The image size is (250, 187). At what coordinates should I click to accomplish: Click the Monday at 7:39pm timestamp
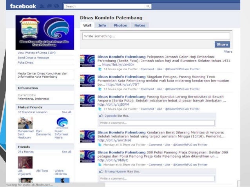click(116, 145)
